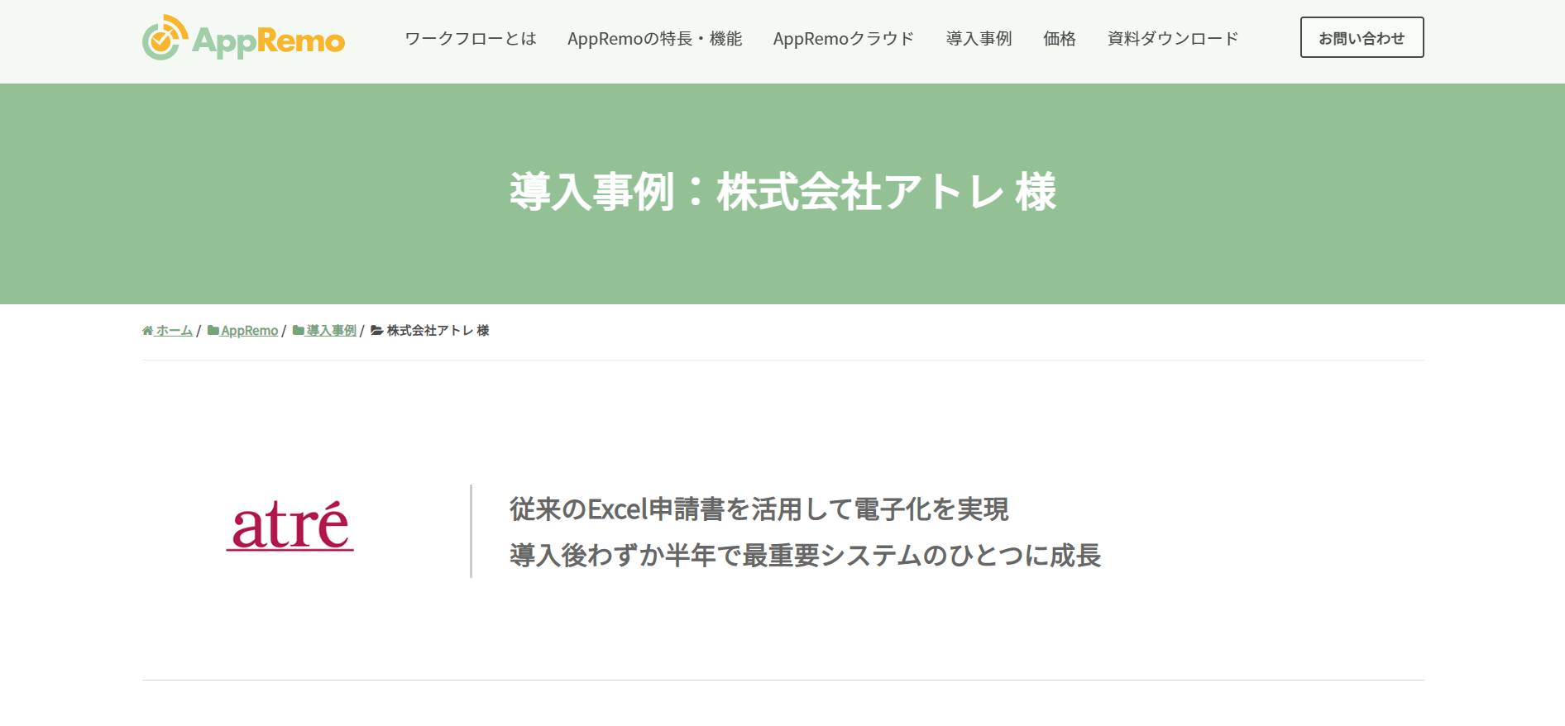Click the お問い合わせ button
Screen dimensions: 1565x726
click(x=1362, y=37)
